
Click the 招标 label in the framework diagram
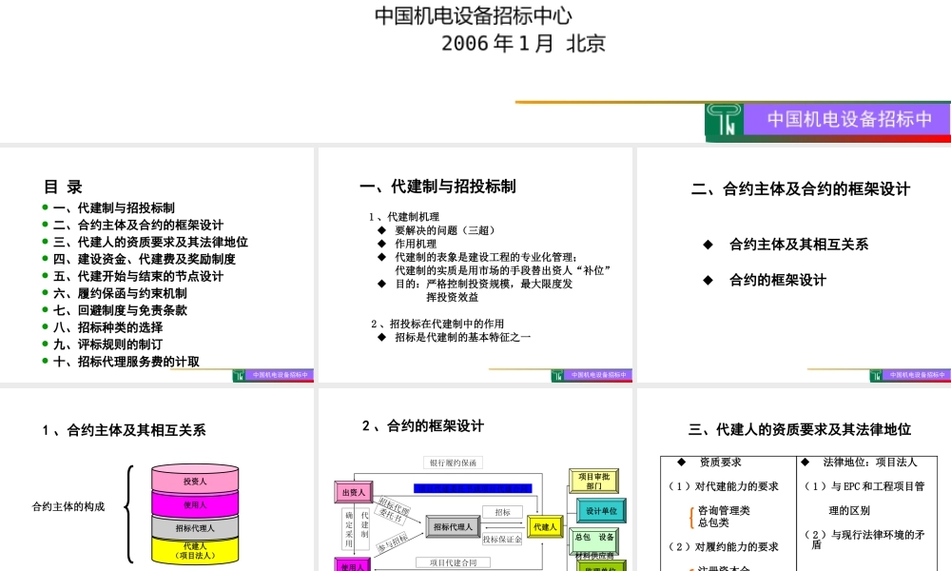(x=502, y=512)
